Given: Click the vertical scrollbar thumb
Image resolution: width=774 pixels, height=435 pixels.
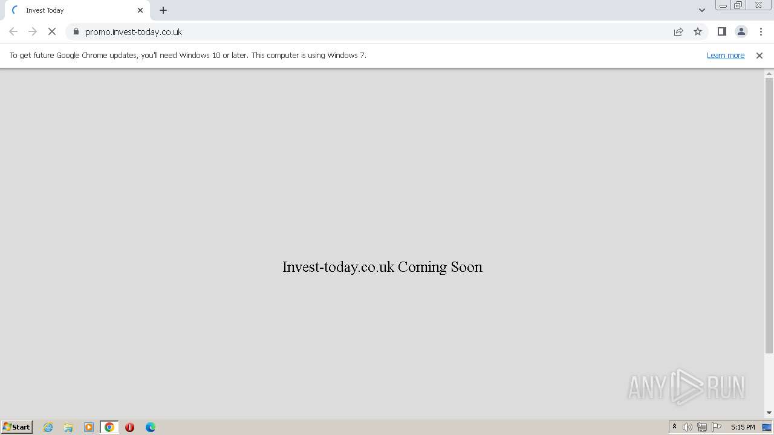Looking at the screenshot, I should [769, 216].
